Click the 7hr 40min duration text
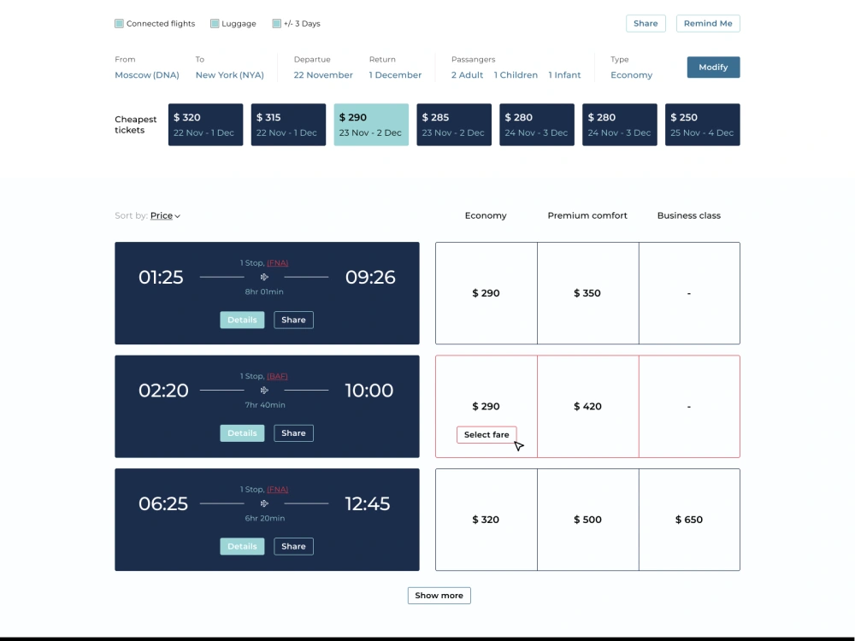The height and width of the screenshot is (641, 855). [x=264, y=405]
